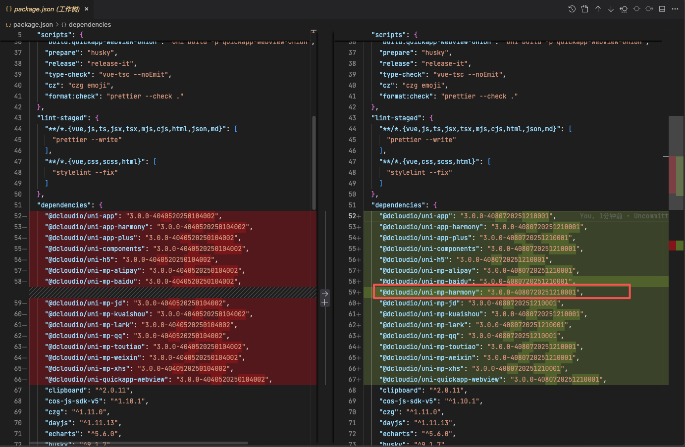Go to previous change with up arrow

pyautogui.click(x=598, y=9)
